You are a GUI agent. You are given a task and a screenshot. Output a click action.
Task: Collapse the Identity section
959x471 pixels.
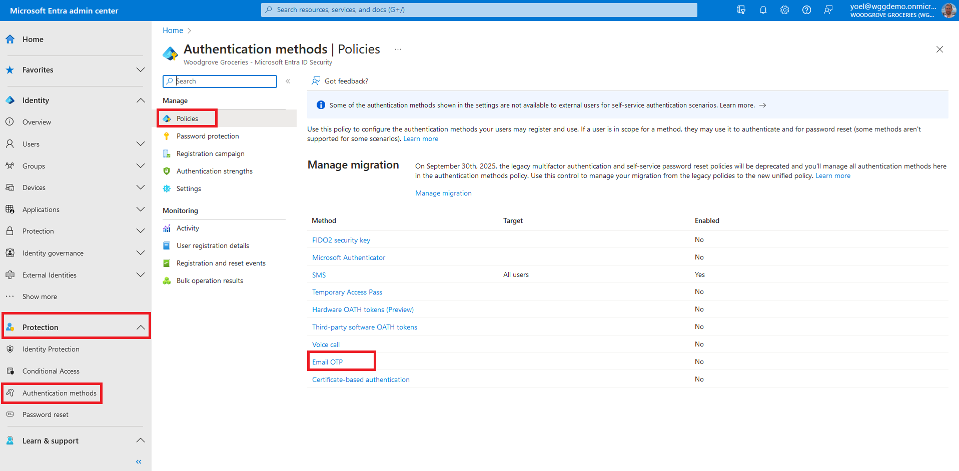click(x=141, y=100)
